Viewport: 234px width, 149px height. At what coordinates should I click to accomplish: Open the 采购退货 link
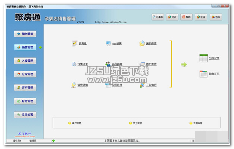pos(151,43)
